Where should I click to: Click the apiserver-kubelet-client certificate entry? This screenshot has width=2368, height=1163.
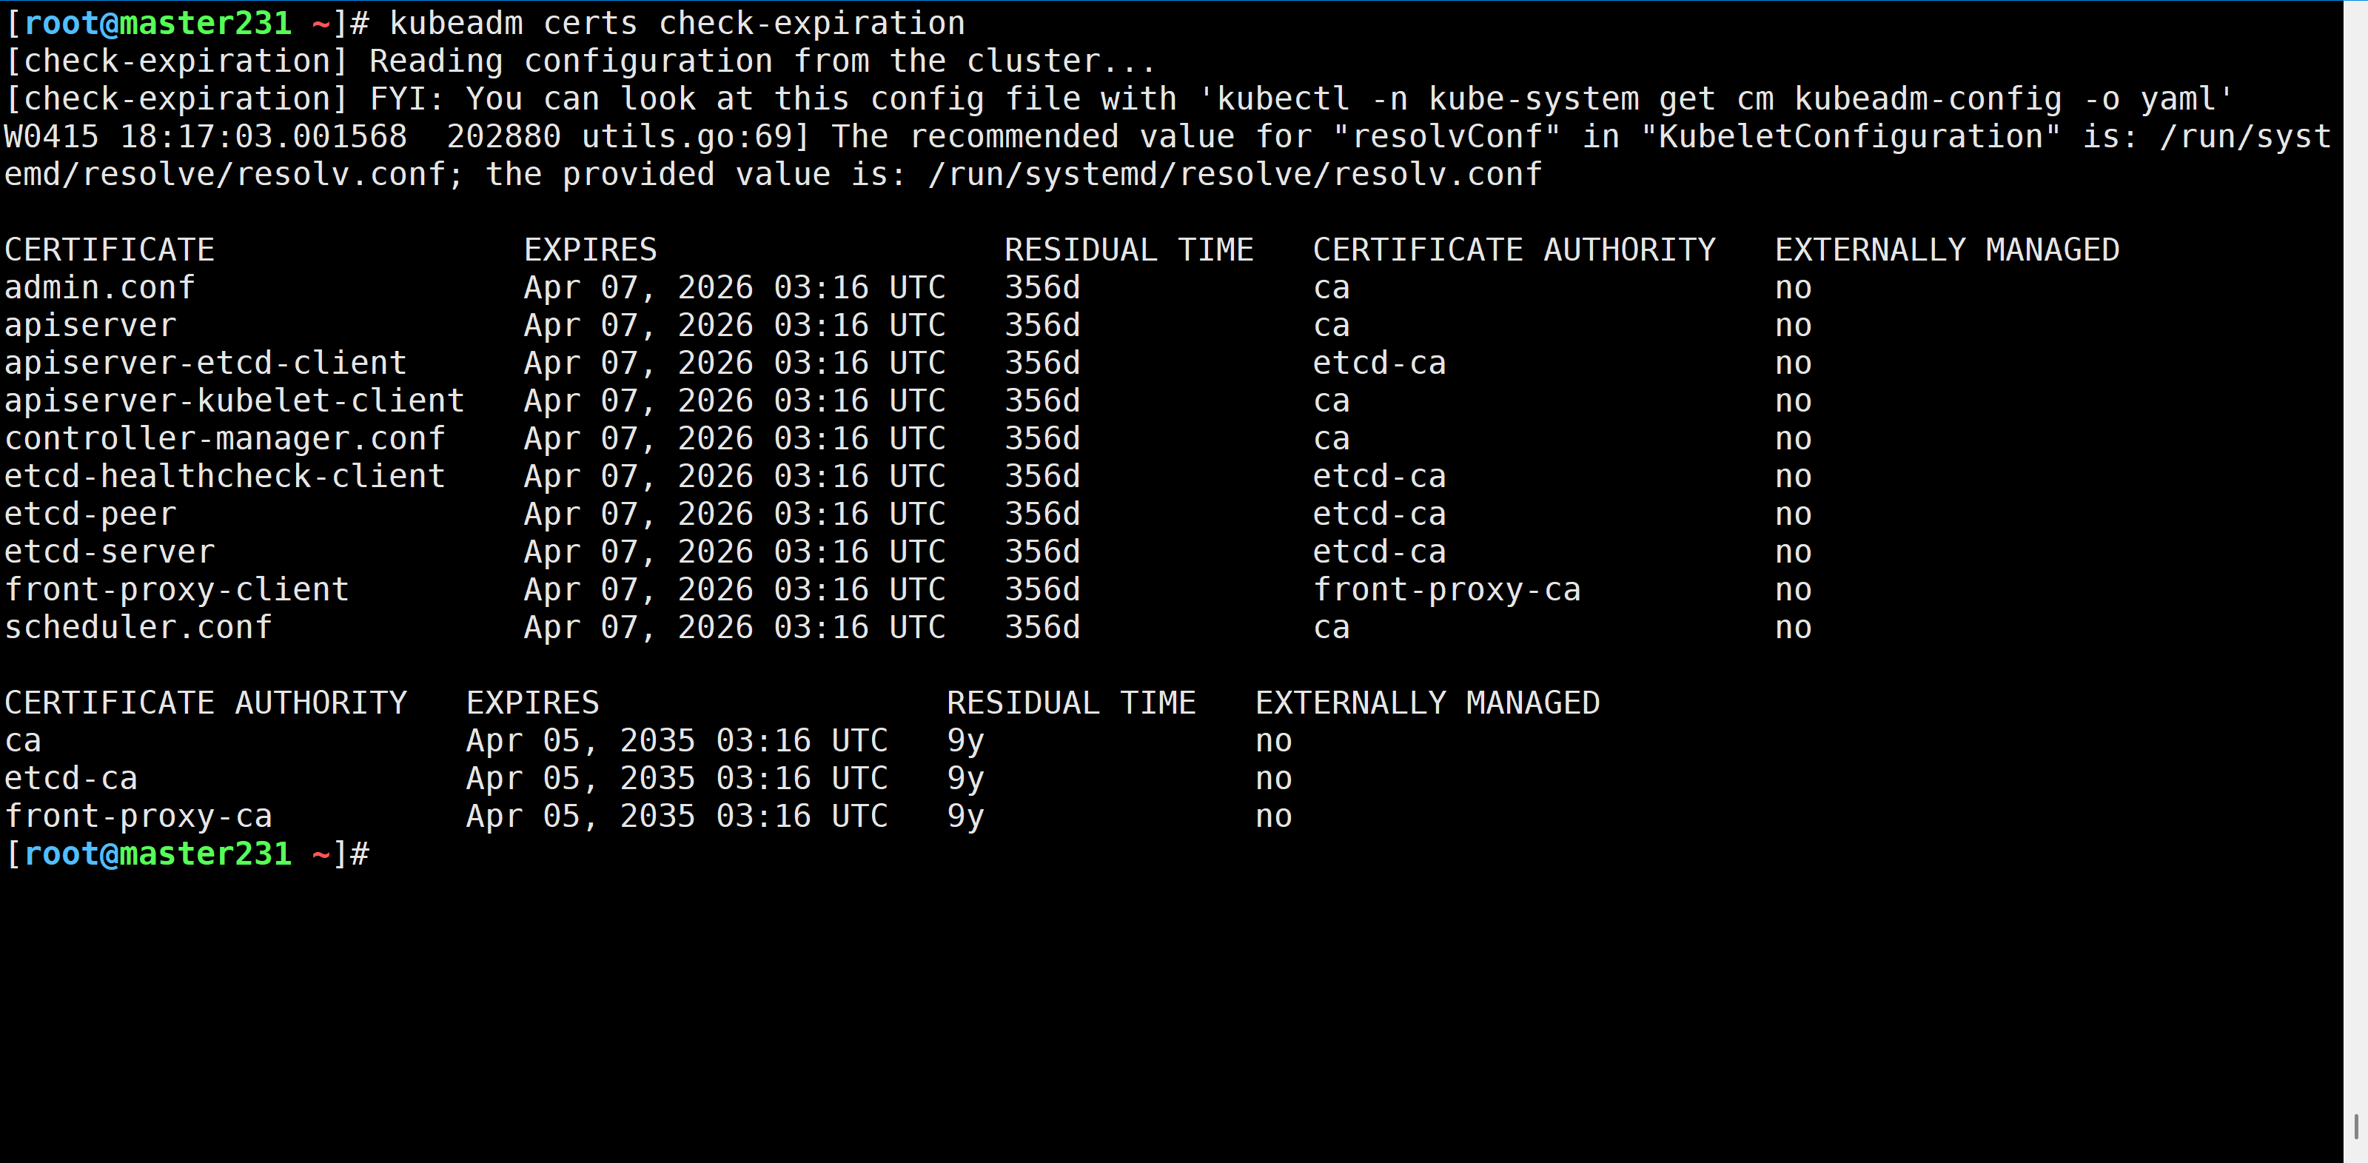(235, 400)
